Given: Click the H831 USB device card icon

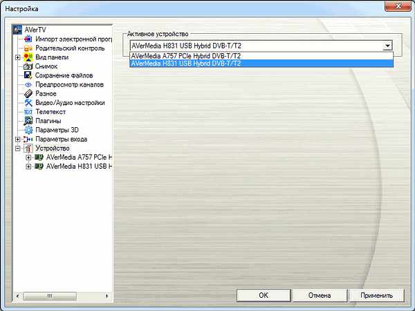Looking at the screenshot, I should point(39,167).
